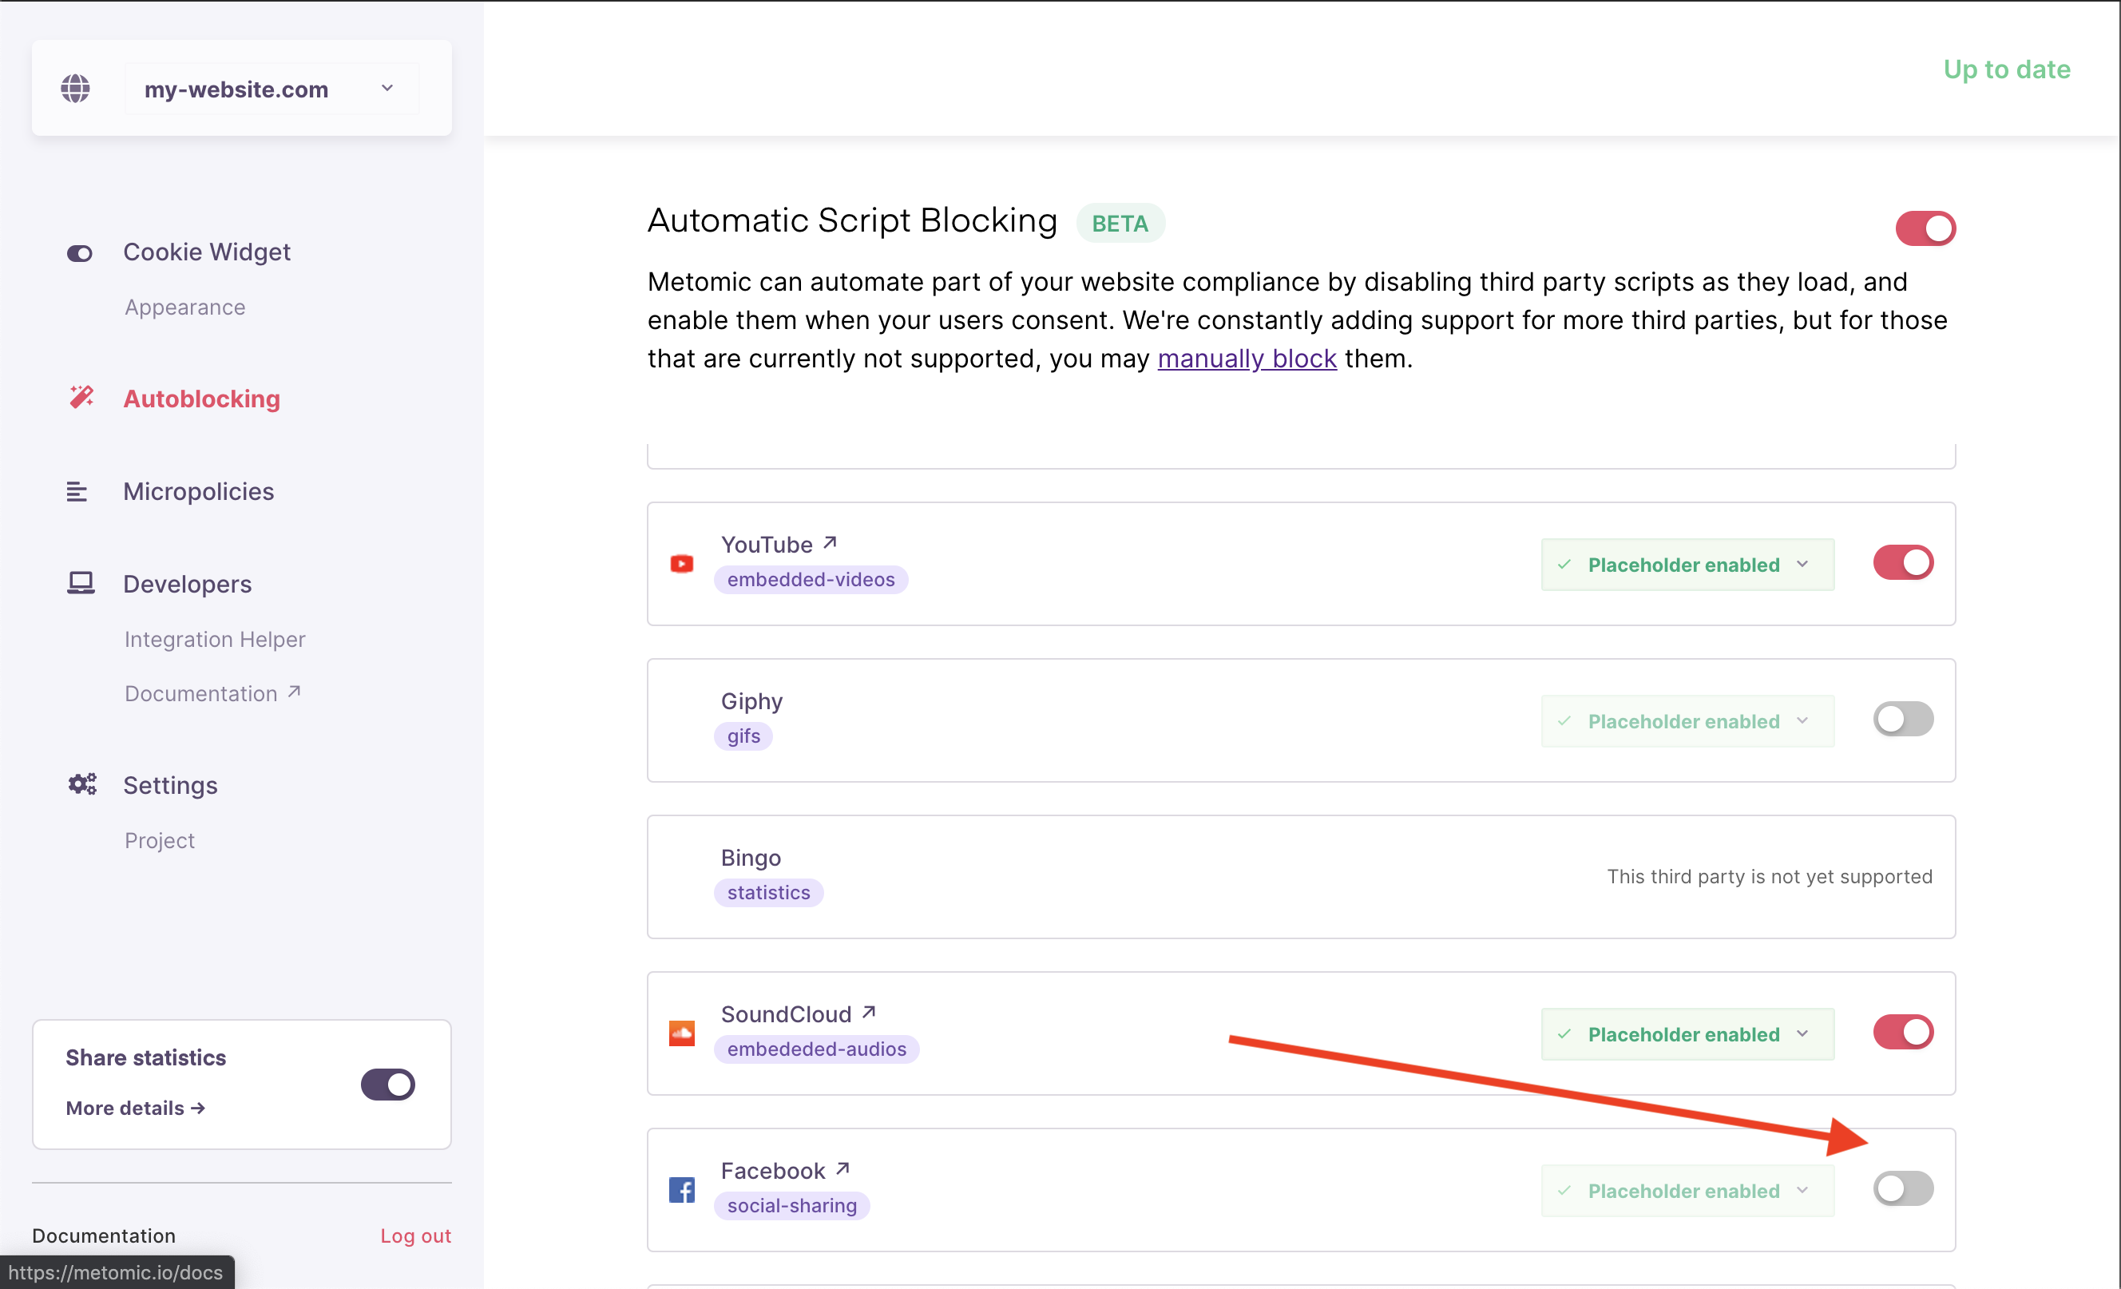Enable the Facebook blocking toggle
The image size is (2121, 1289).
point(1902,1188)
